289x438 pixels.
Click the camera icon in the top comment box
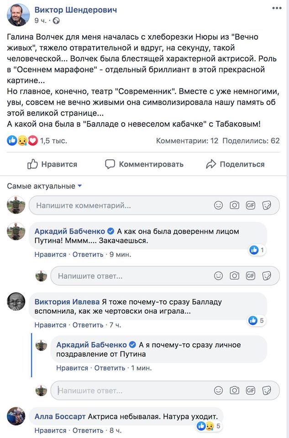click(x=234, y=205)
